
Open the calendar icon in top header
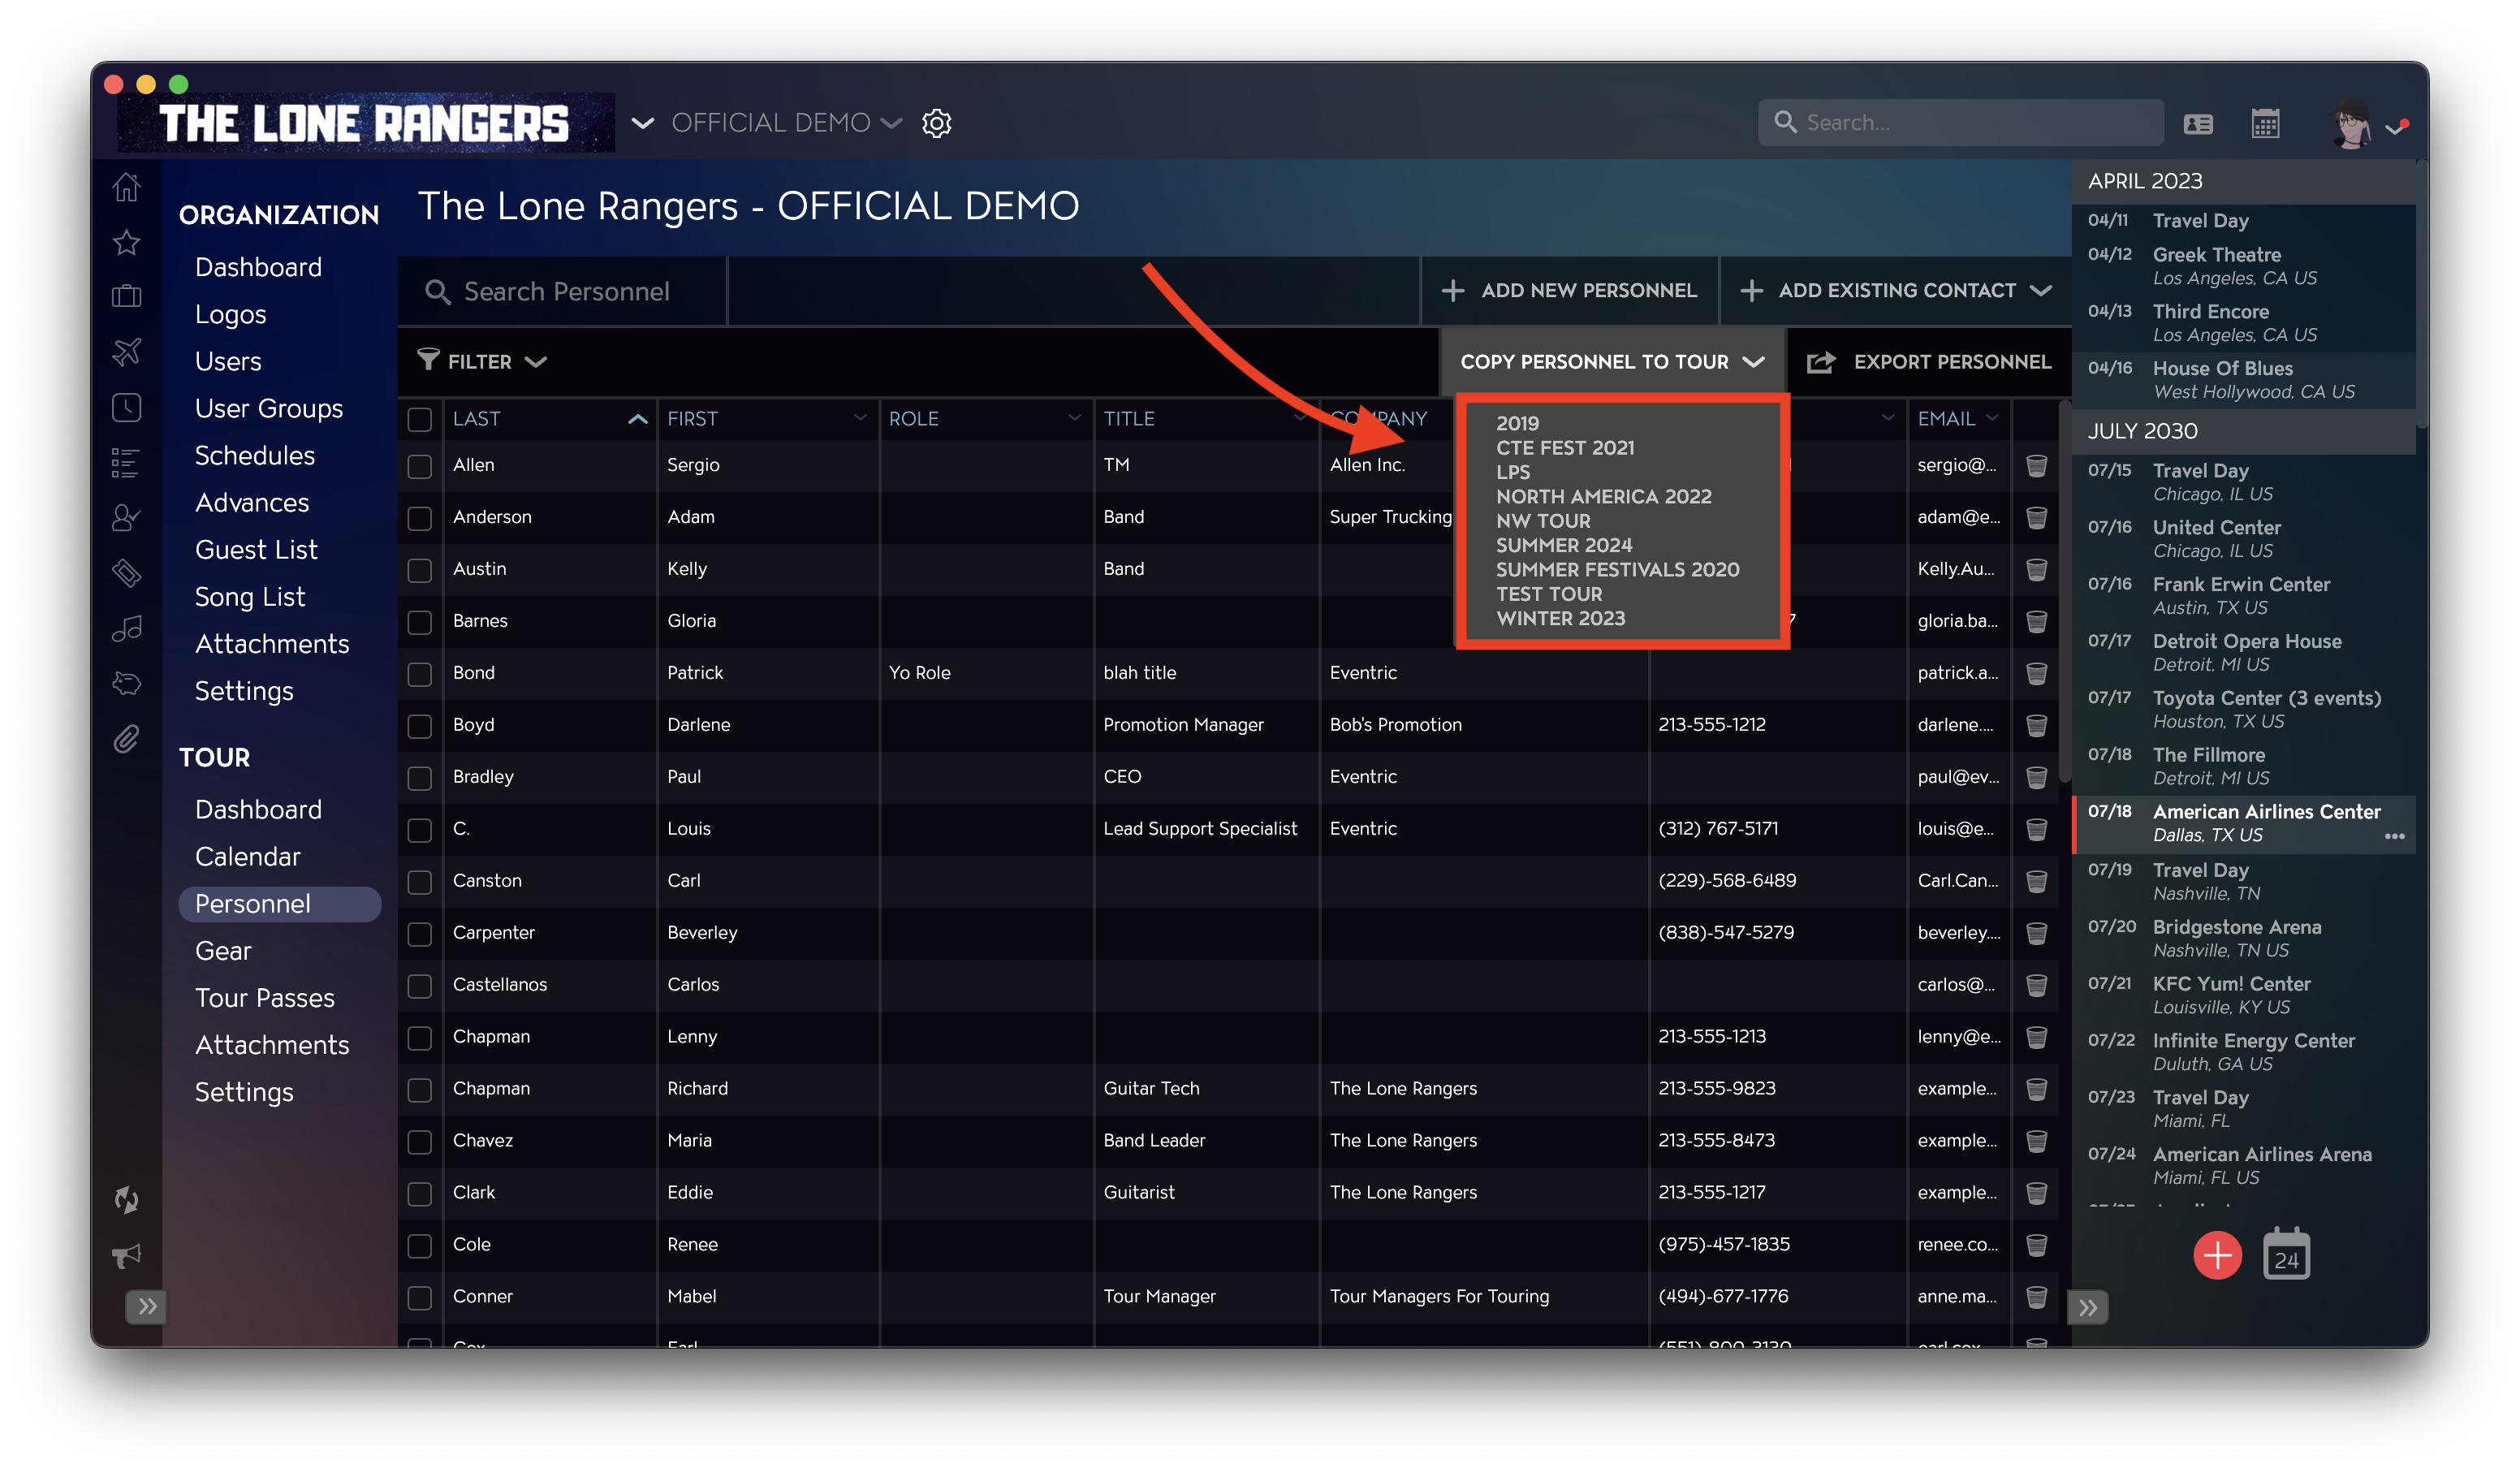(x=2265, y=123)
